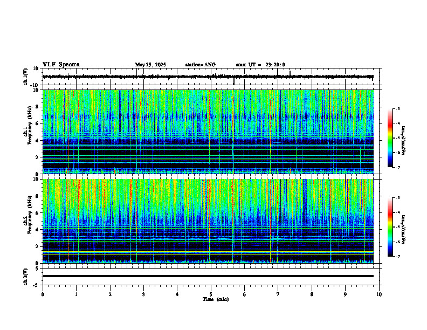This screenshot has width=427, height=330.
Task: Click the ch.2 spectrogram color scale bar
Action: coord(390,227)
